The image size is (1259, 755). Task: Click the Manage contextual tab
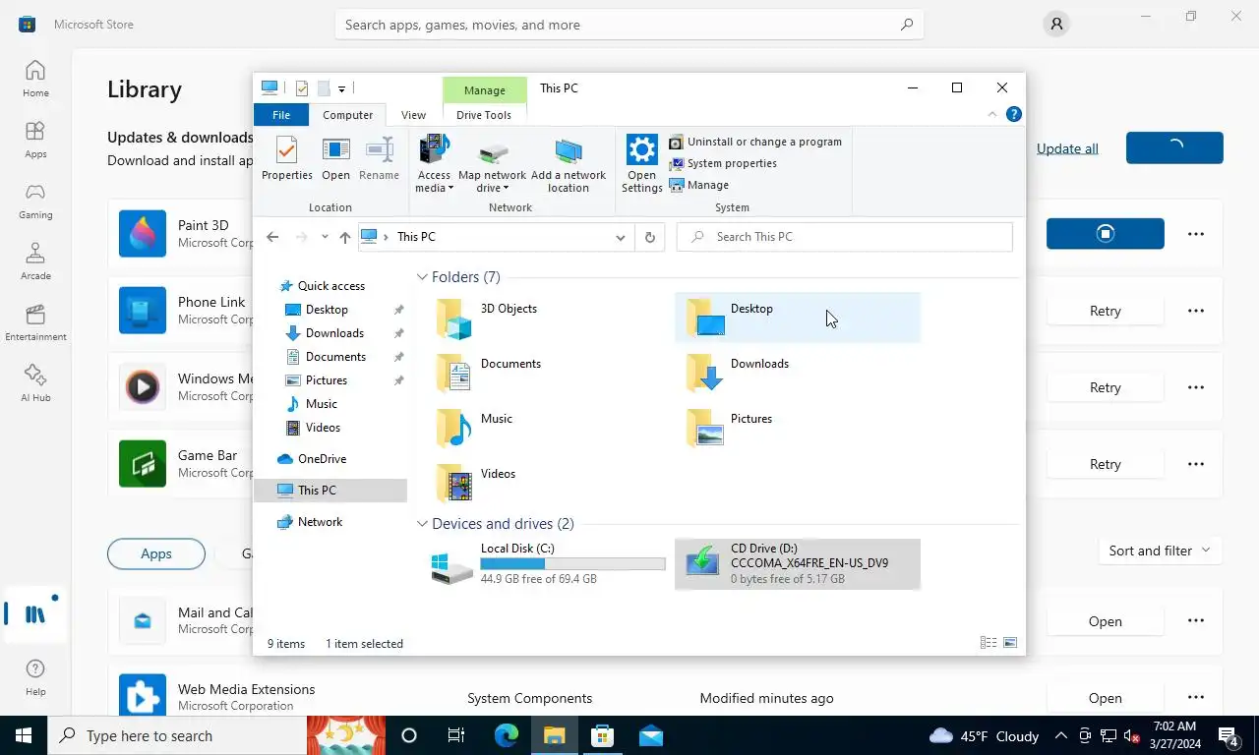click(x=484, y=89)
